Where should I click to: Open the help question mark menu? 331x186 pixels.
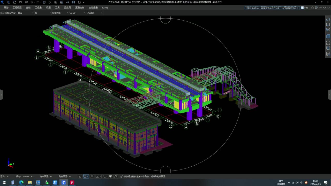click(x=320, y=8)
